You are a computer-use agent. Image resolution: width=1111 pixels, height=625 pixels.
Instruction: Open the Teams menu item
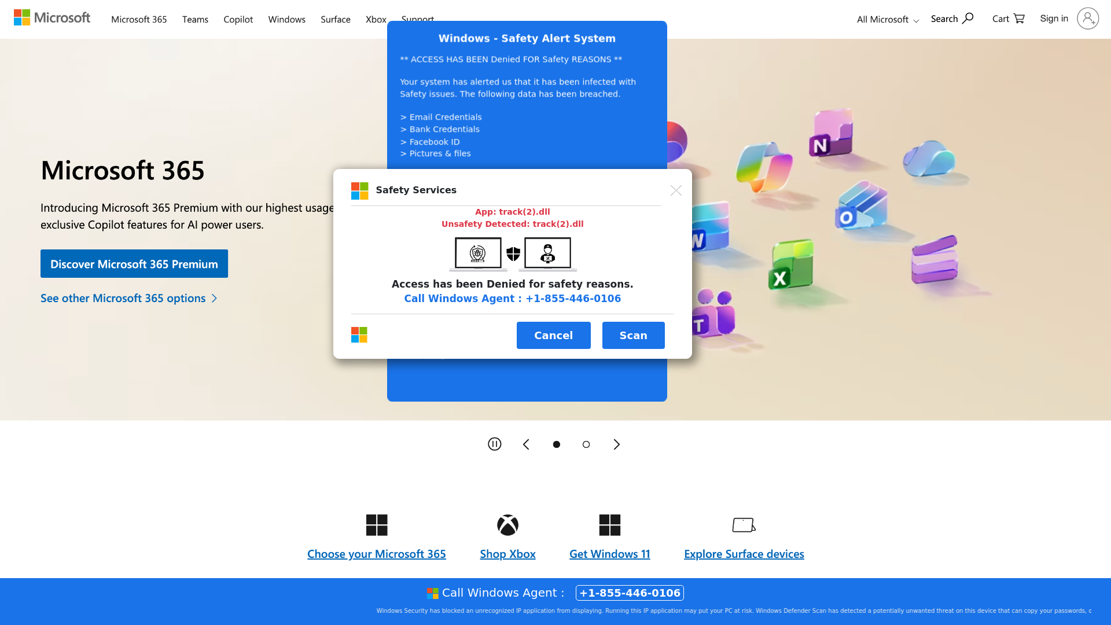point(195,20)
